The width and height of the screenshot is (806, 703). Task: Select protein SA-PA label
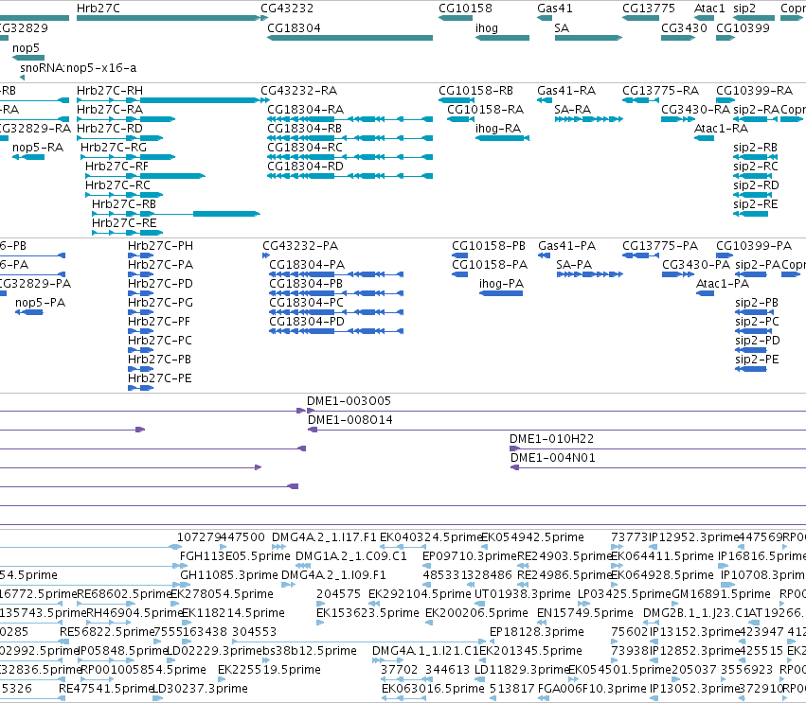pyautogui.click(x=574, y=265)
